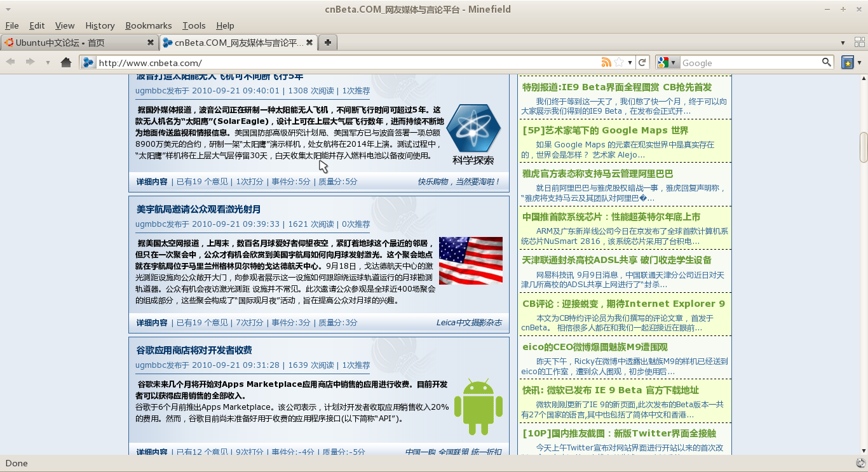The image size is (868, 472).
Task: Go to the Home page icon
Action: pos(66,62)
